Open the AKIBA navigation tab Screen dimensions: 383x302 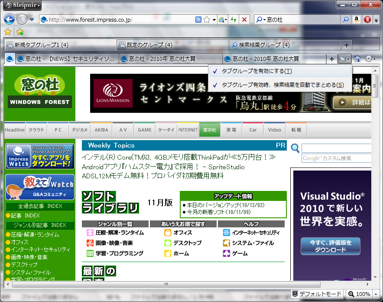[x=101, y=130]
